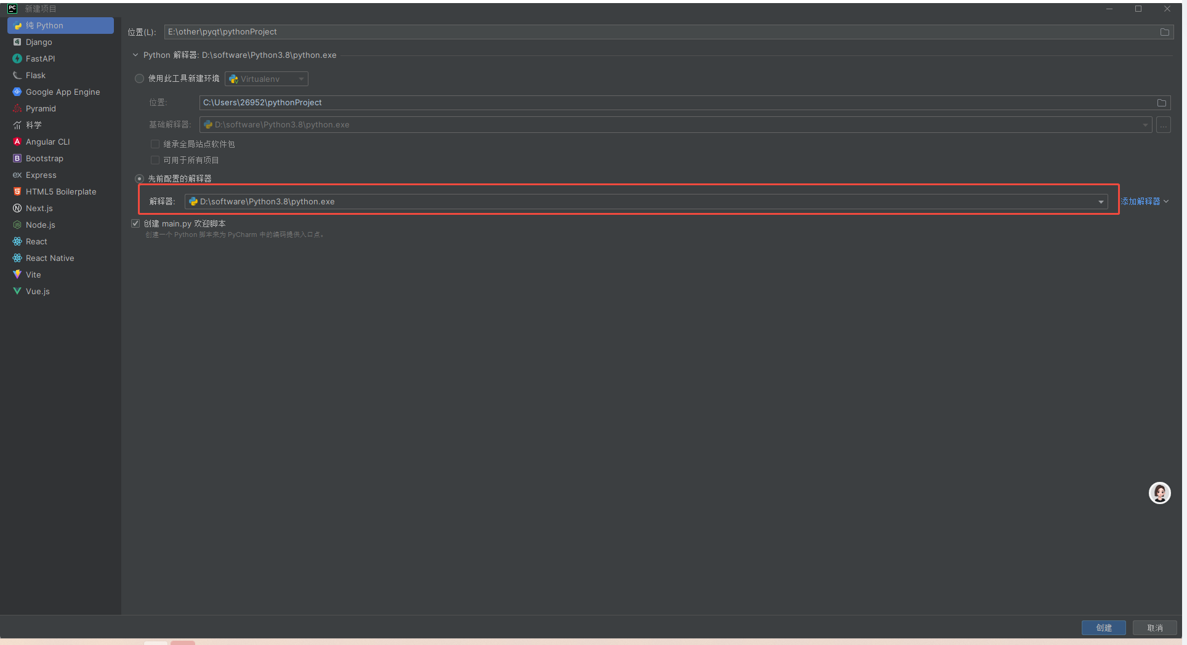This screenshot has width=1187, height=645.
Task: Click the Pyramid icon
Action: point(17,108)
